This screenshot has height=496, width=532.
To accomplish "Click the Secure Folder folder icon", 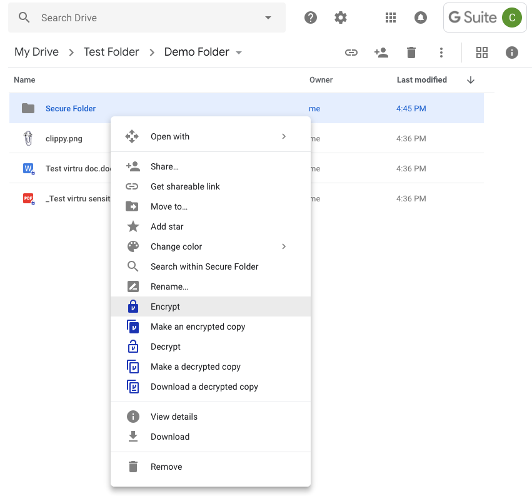I will point(28,108).
